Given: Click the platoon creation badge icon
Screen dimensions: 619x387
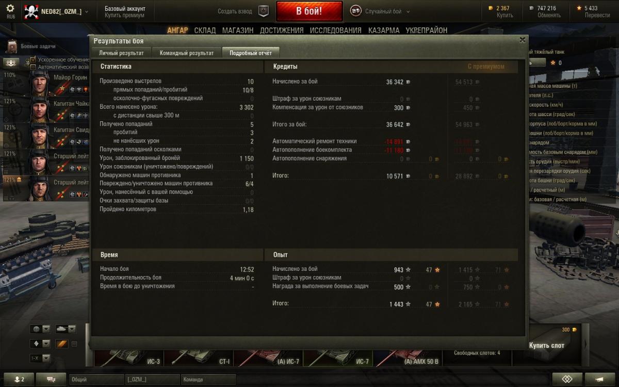Looking at the screenshot, I should (264, 11).
